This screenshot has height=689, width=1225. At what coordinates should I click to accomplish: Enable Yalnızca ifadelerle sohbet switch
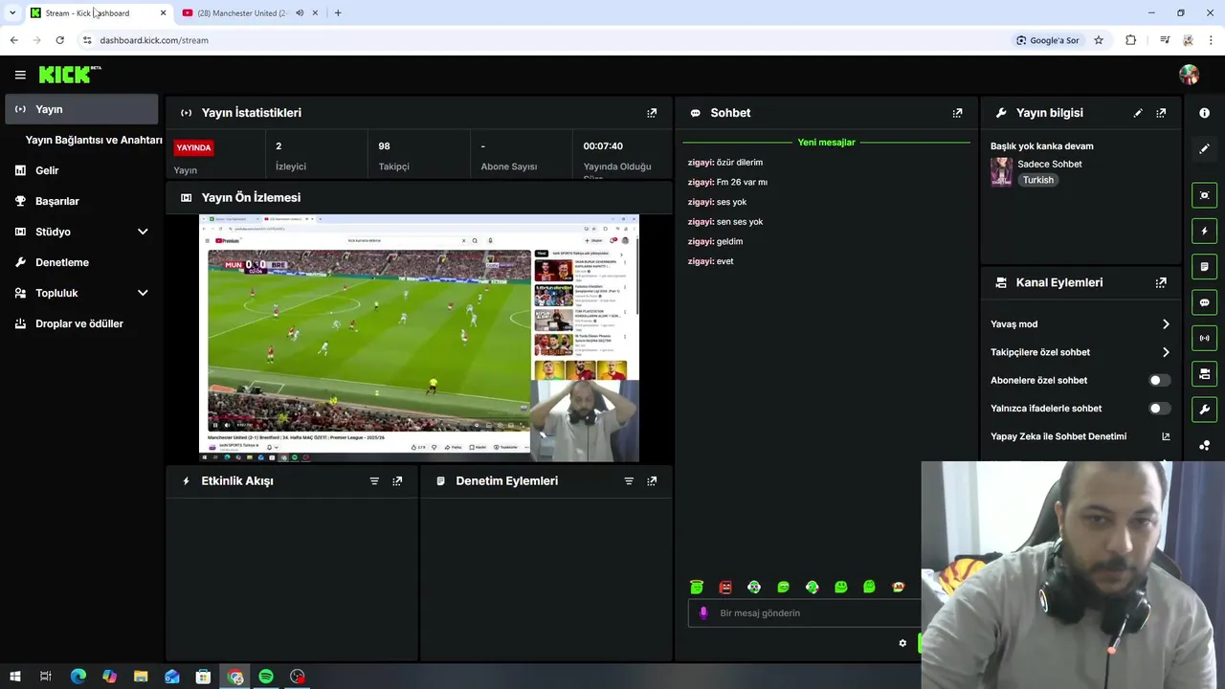(1159, 409)
